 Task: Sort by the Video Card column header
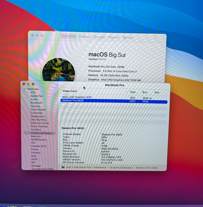(x=70, y=91)
